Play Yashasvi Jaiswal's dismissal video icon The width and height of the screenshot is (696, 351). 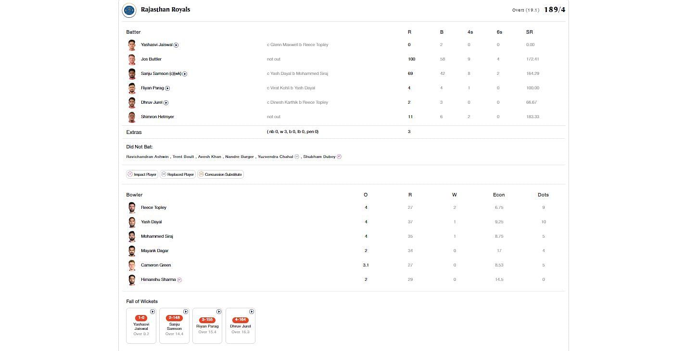[176, 45]
